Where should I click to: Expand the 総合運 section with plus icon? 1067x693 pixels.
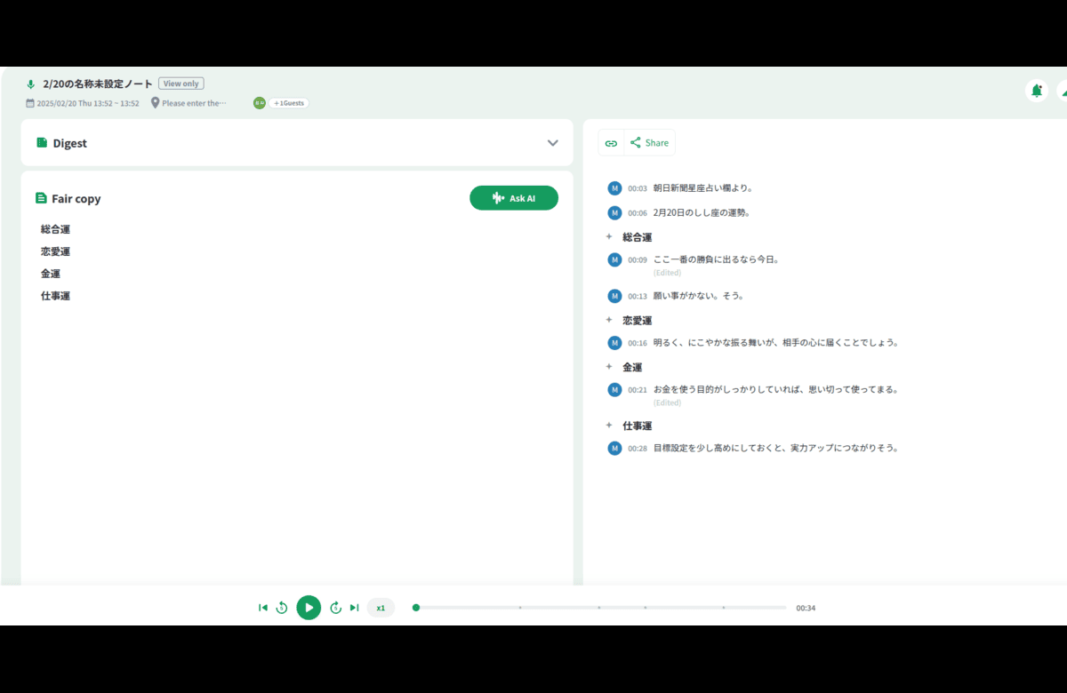tap(609, 237)
